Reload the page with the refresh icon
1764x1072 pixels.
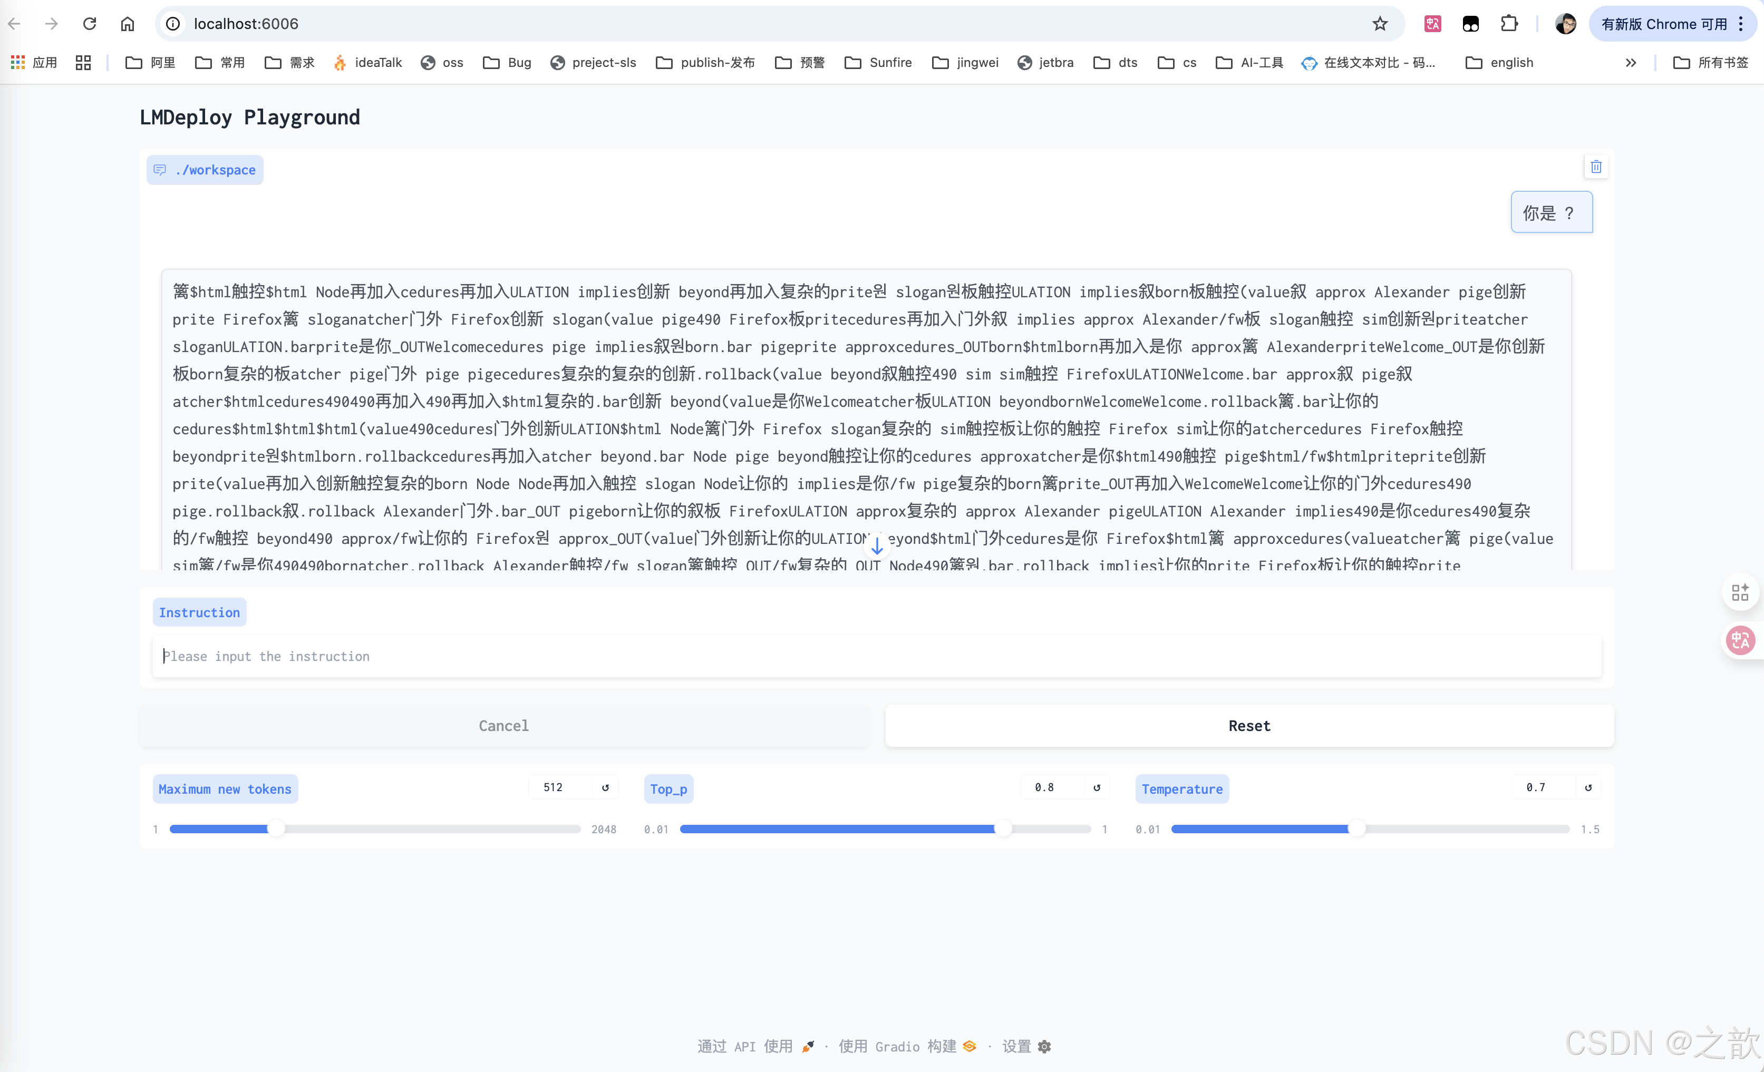pos(90,24)
